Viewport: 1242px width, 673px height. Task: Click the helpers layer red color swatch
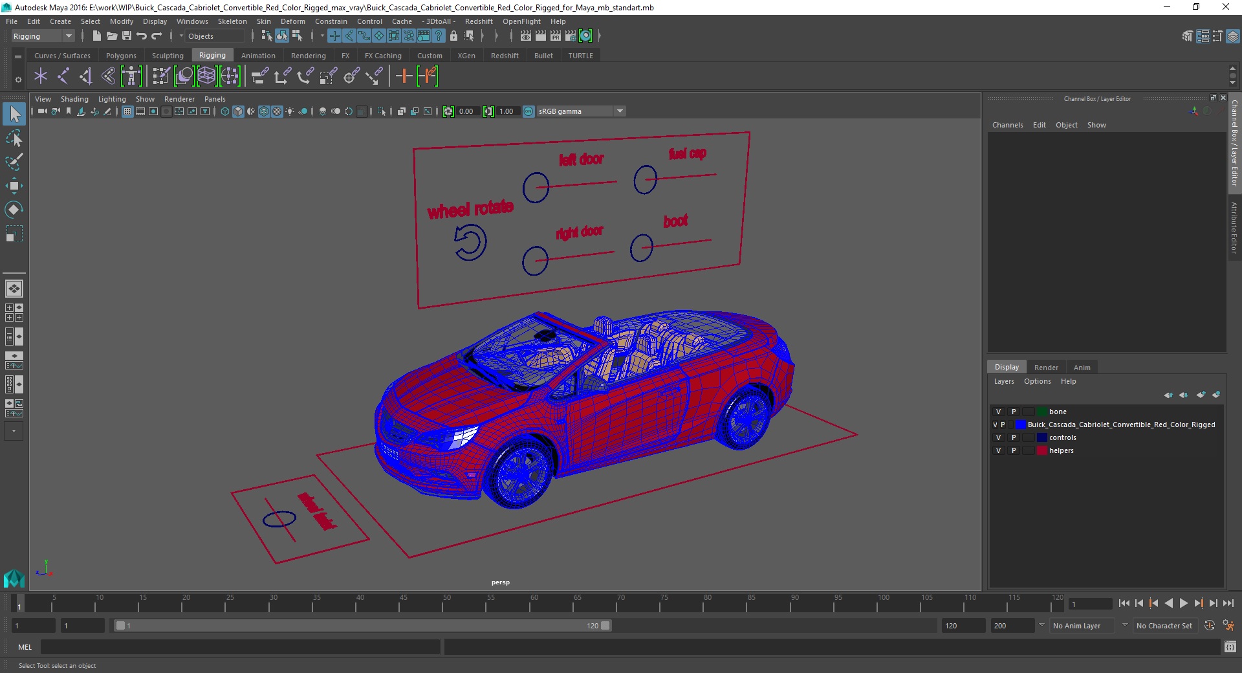coord(1042,450)
